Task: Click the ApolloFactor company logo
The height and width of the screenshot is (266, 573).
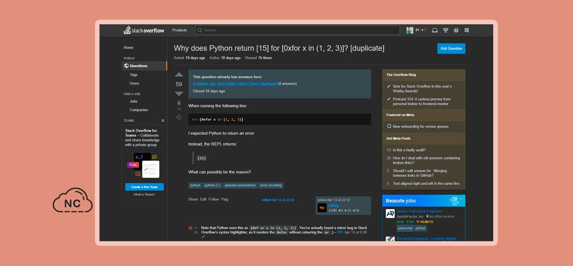Action: [x=390, y=213]
